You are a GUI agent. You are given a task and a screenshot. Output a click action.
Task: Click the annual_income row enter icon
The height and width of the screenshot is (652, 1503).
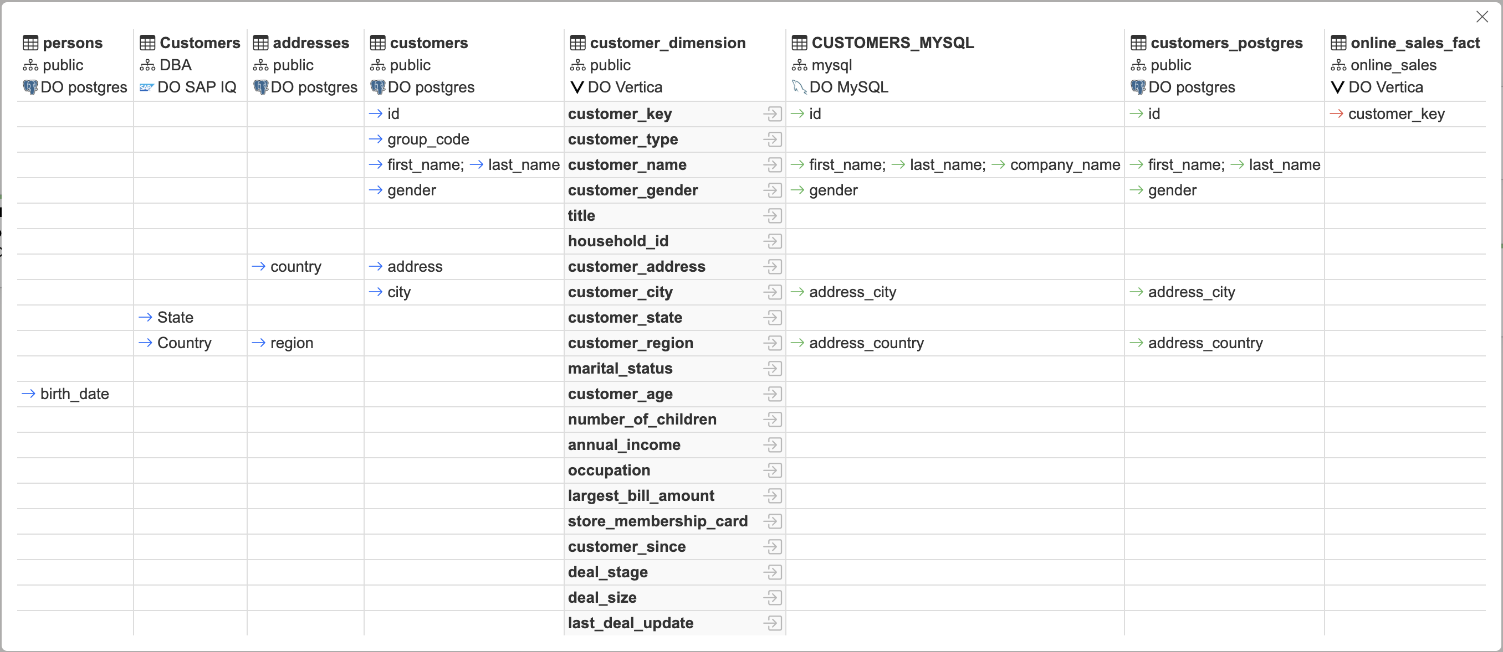(x=772, y=444)
